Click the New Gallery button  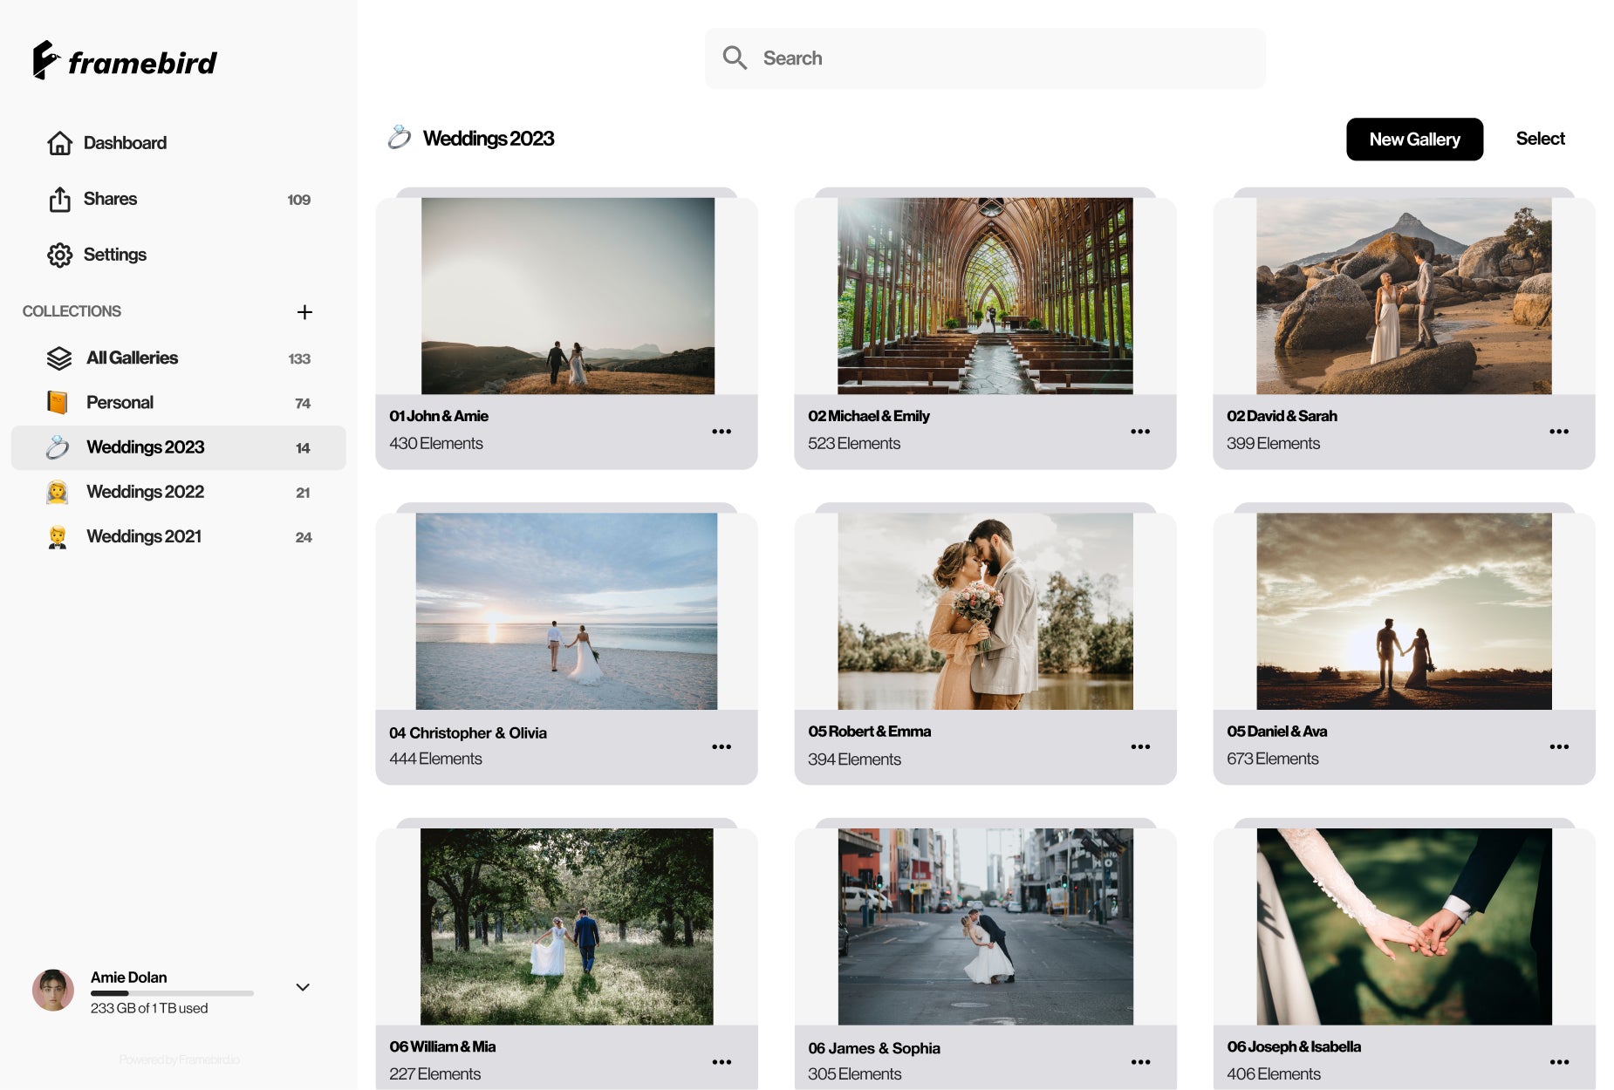tap(1414, 140)
